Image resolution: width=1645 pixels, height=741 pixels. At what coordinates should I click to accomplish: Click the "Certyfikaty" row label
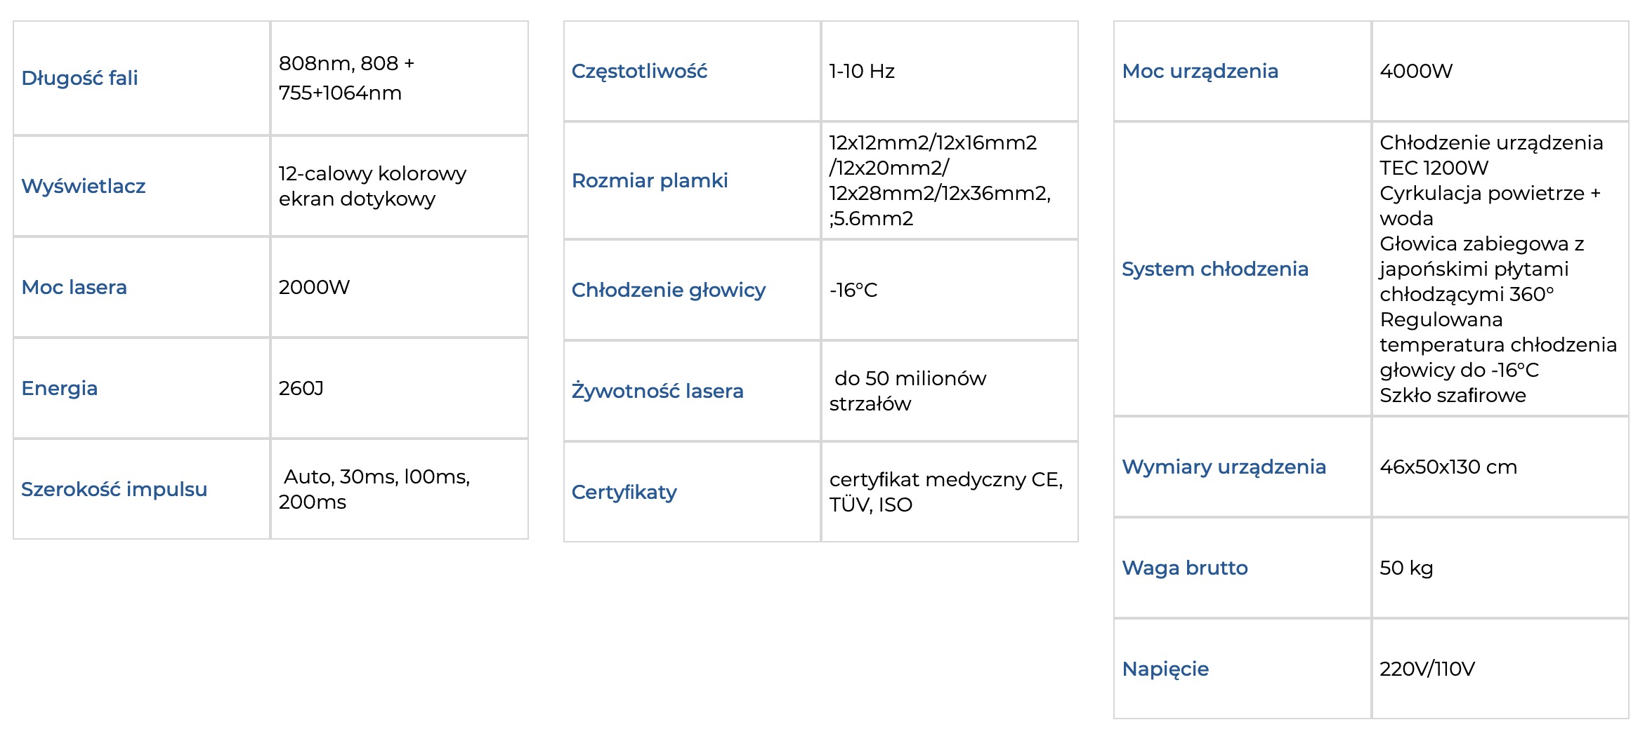click(624, 492)
